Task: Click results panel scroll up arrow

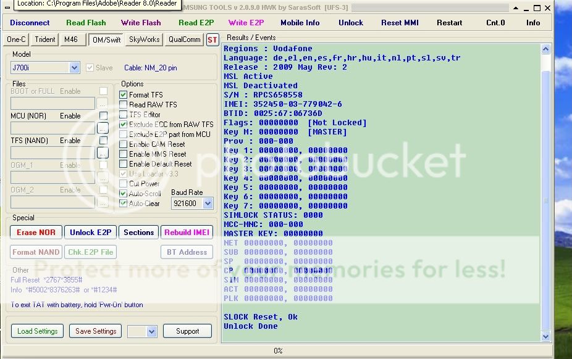Action: coord(545,49)
